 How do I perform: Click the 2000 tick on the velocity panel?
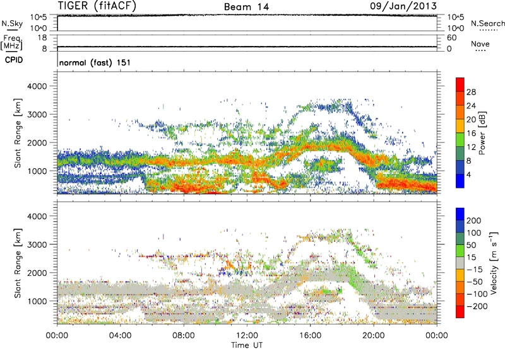tap(37, 273)
